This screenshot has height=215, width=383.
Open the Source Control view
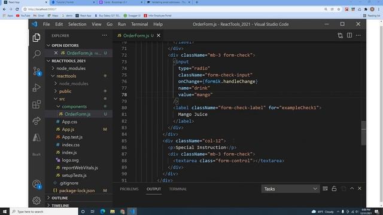[x=37, y=71]
